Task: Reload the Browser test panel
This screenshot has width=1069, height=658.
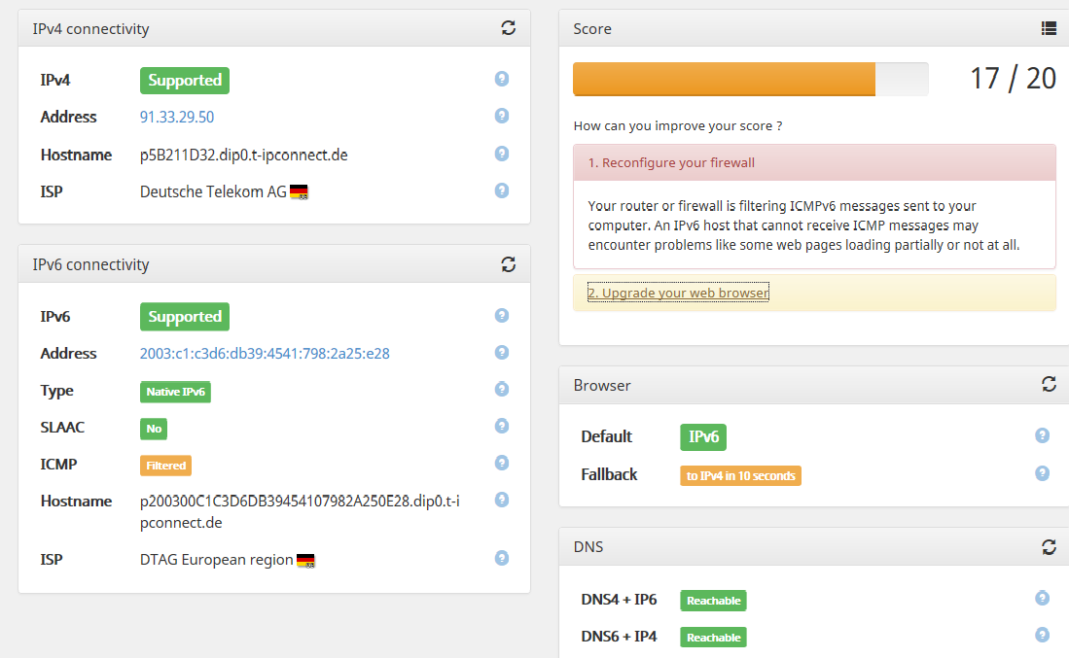Action: (1049, 385)
